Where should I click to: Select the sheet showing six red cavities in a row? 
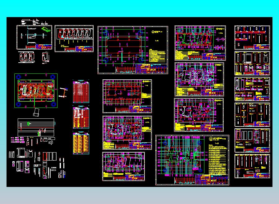coord(74,38)
